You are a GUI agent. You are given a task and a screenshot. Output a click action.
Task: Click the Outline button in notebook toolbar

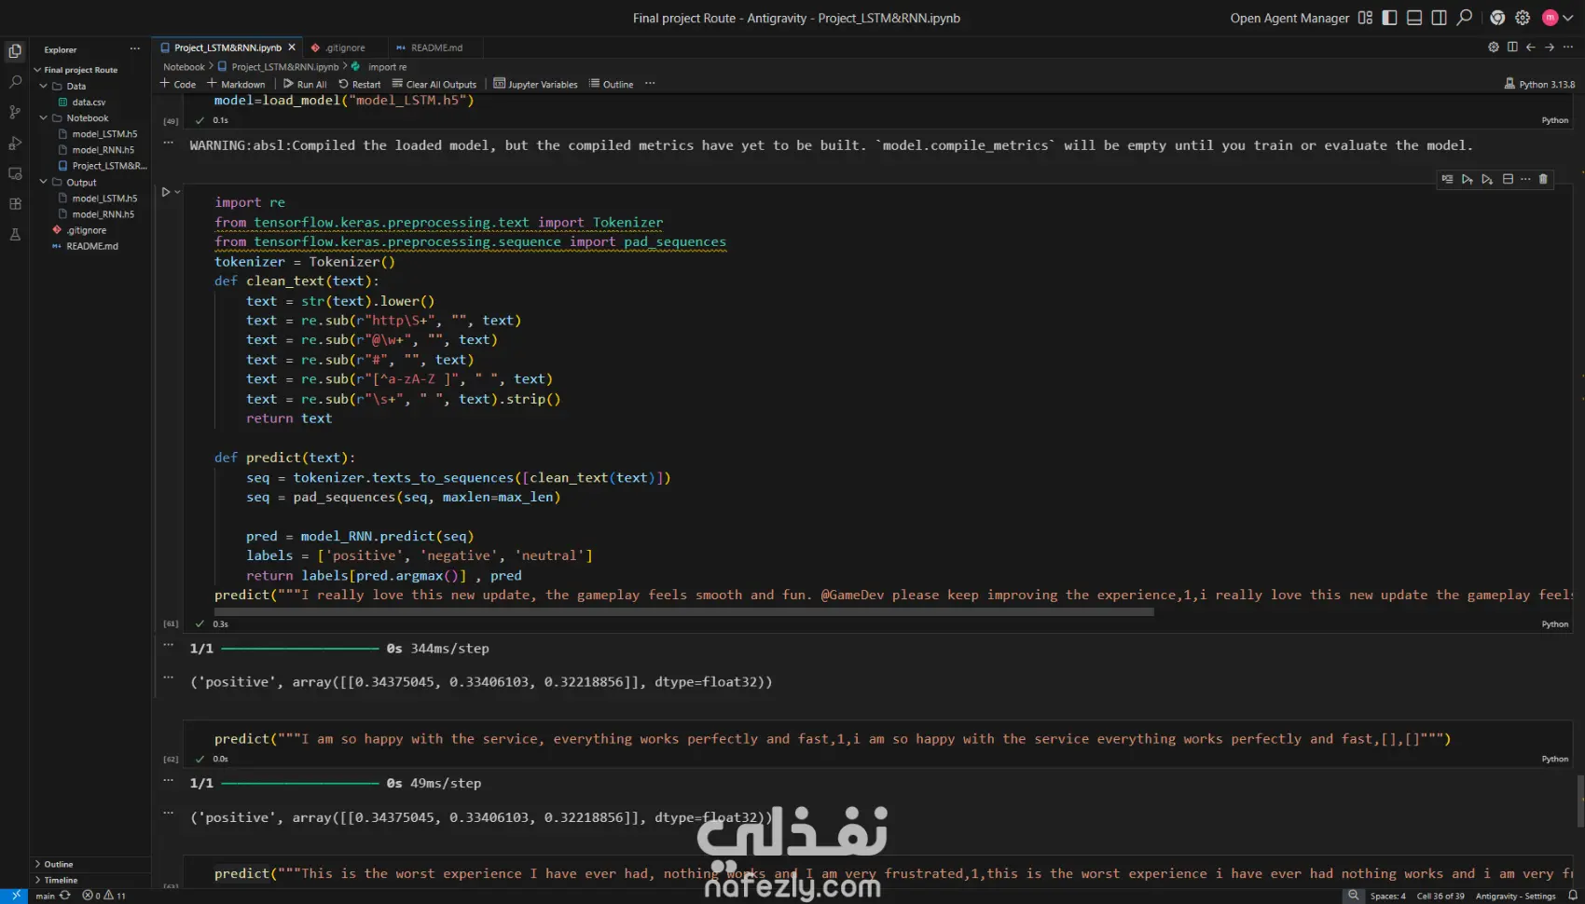pyautogui.click(x=611, y=84)
